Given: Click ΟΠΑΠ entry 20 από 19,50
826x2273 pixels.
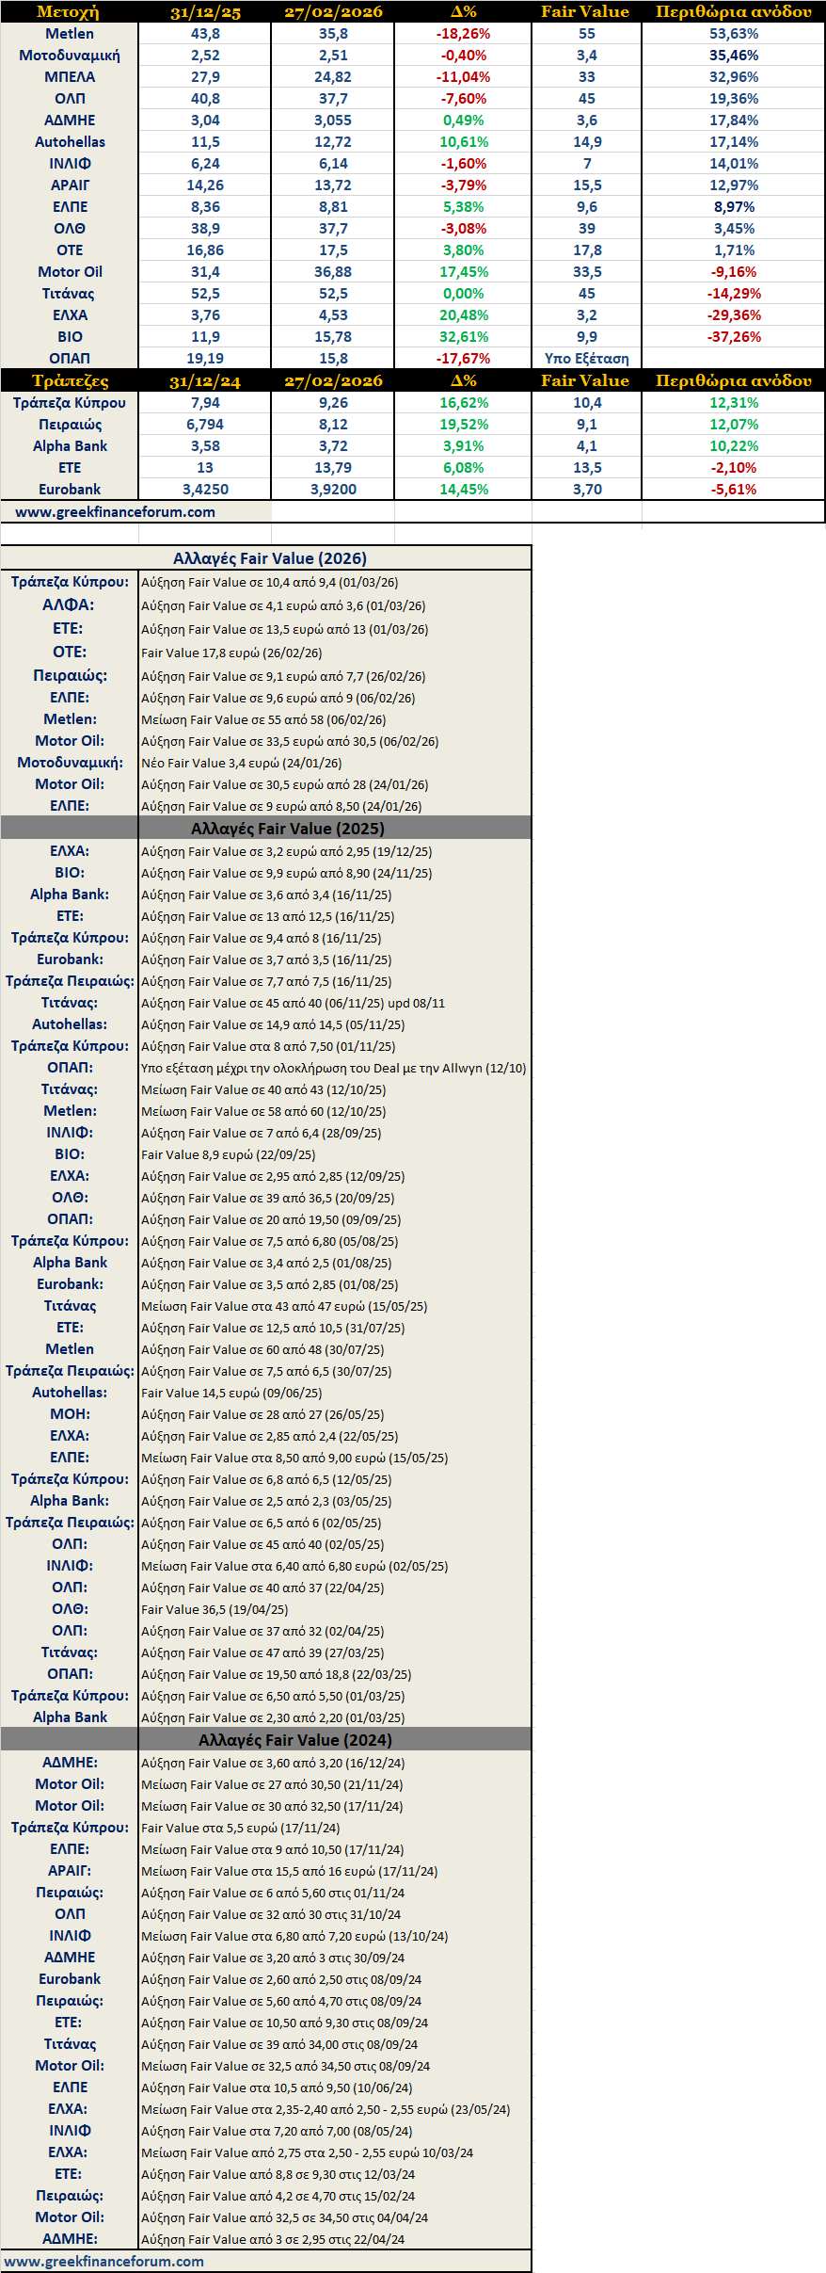Looking at the screenshot, I should (x=271, y=1220).
